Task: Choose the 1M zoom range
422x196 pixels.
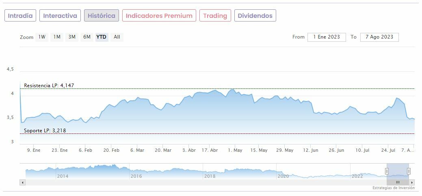Action: pos(57,37)
